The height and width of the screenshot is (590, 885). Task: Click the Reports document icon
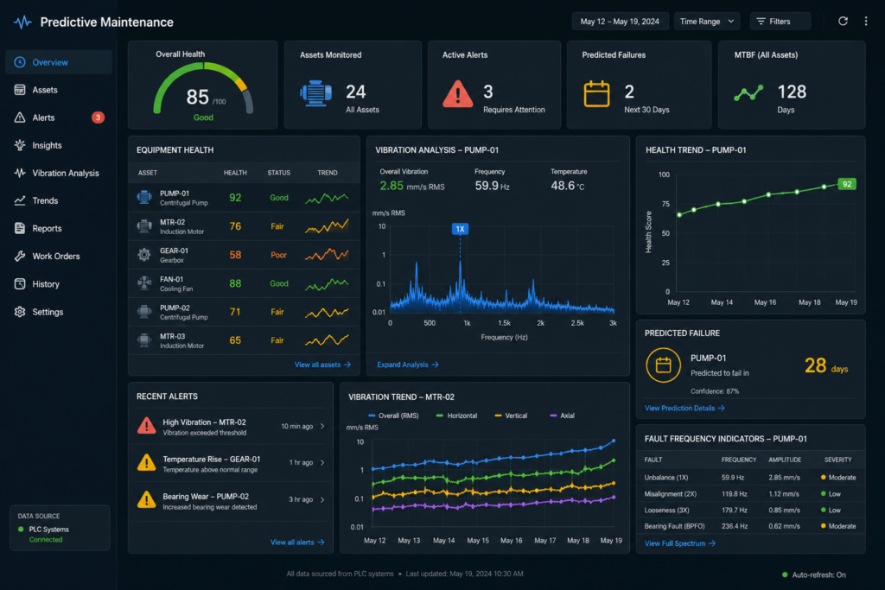[x=20, y=228]
